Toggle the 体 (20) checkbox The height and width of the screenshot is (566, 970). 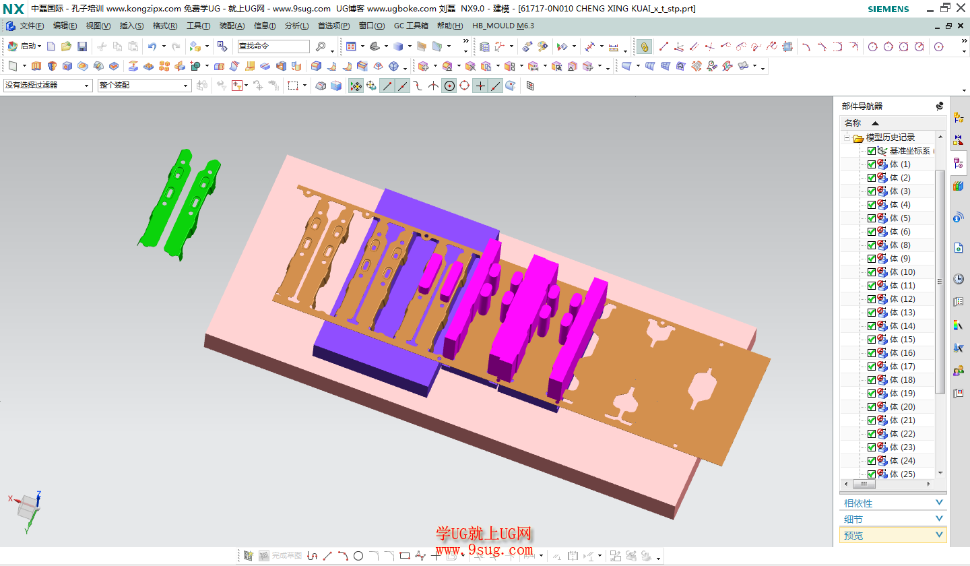click(x=872, y=407)
